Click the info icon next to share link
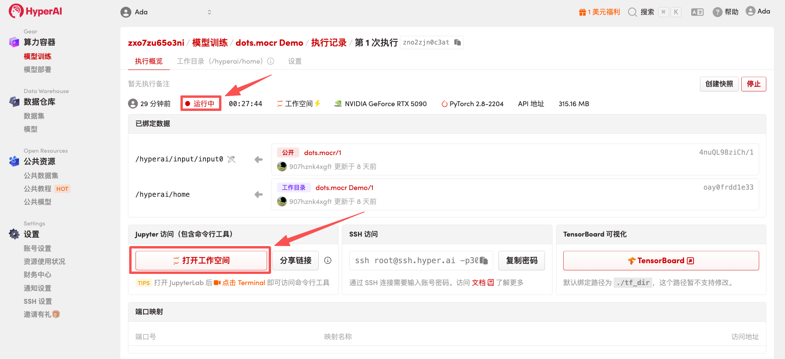The width and height of the screenshot is (785, 359). (328, 260)
